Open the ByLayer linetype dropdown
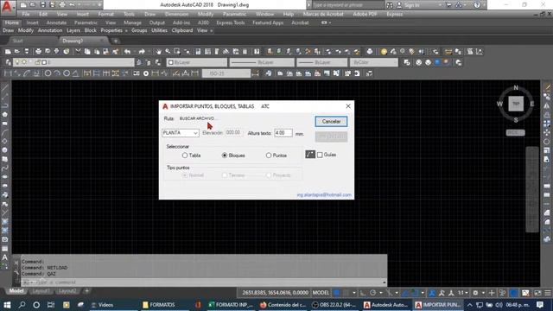553x311 pixels. (262, 62)
